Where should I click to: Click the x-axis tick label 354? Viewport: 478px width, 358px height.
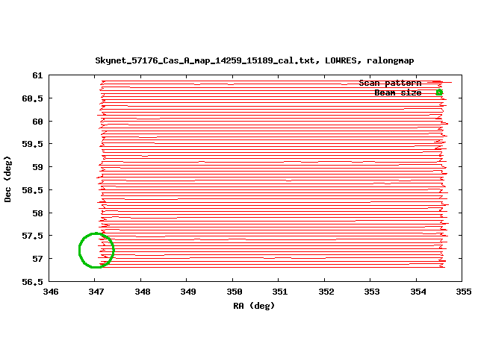pyautogui.click(x=418, y=292)
